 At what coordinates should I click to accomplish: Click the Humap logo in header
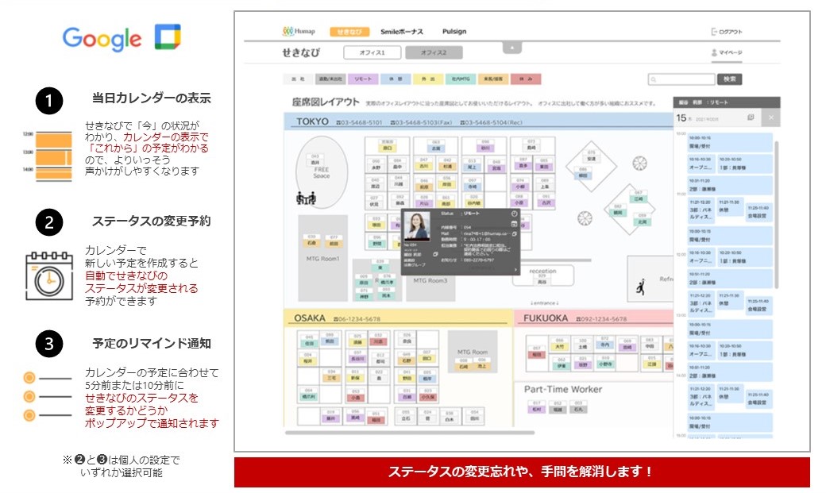[x=299, y=32]
